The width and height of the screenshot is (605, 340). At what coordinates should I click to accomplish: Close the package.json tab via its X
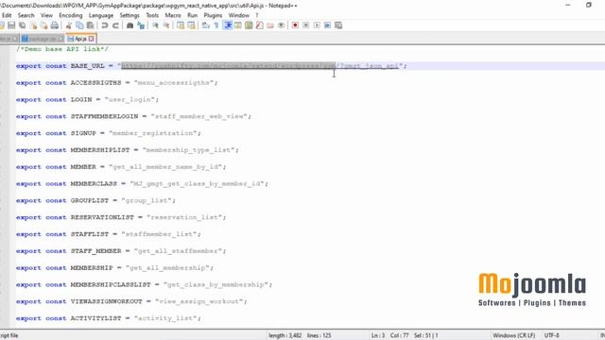tap(60, 39)
